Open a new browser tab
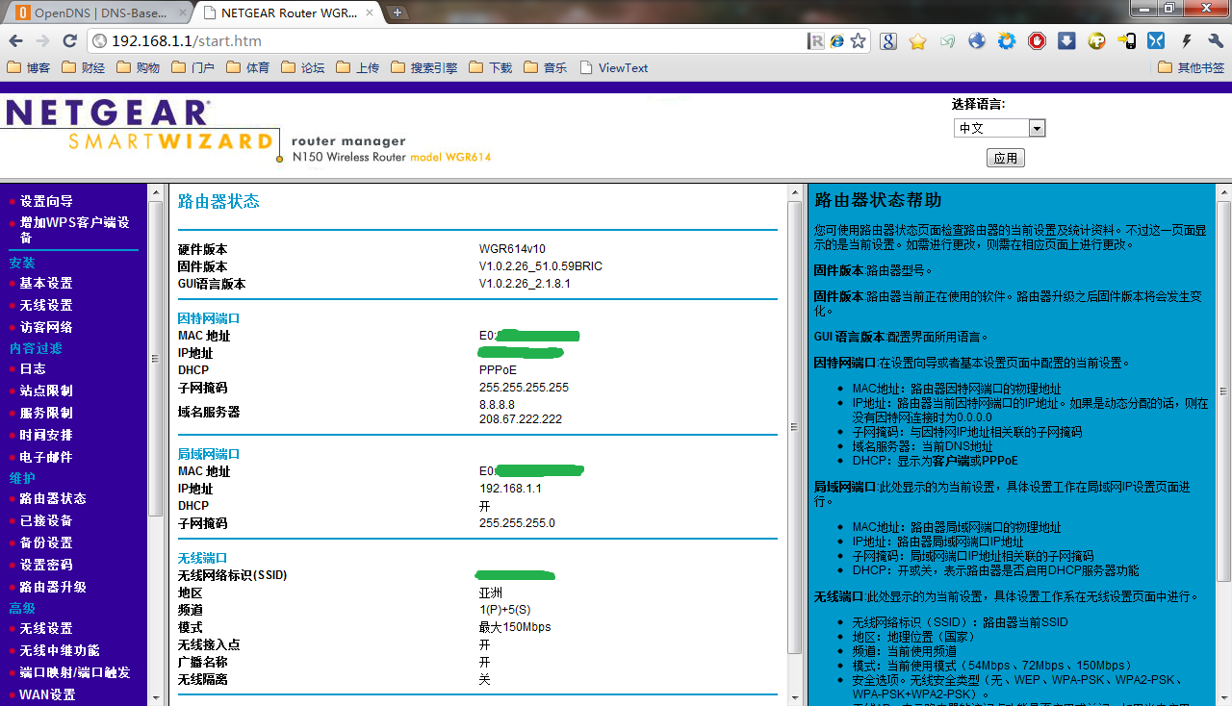This screenshot has height=706, width=1232. [x=397, y=13]
